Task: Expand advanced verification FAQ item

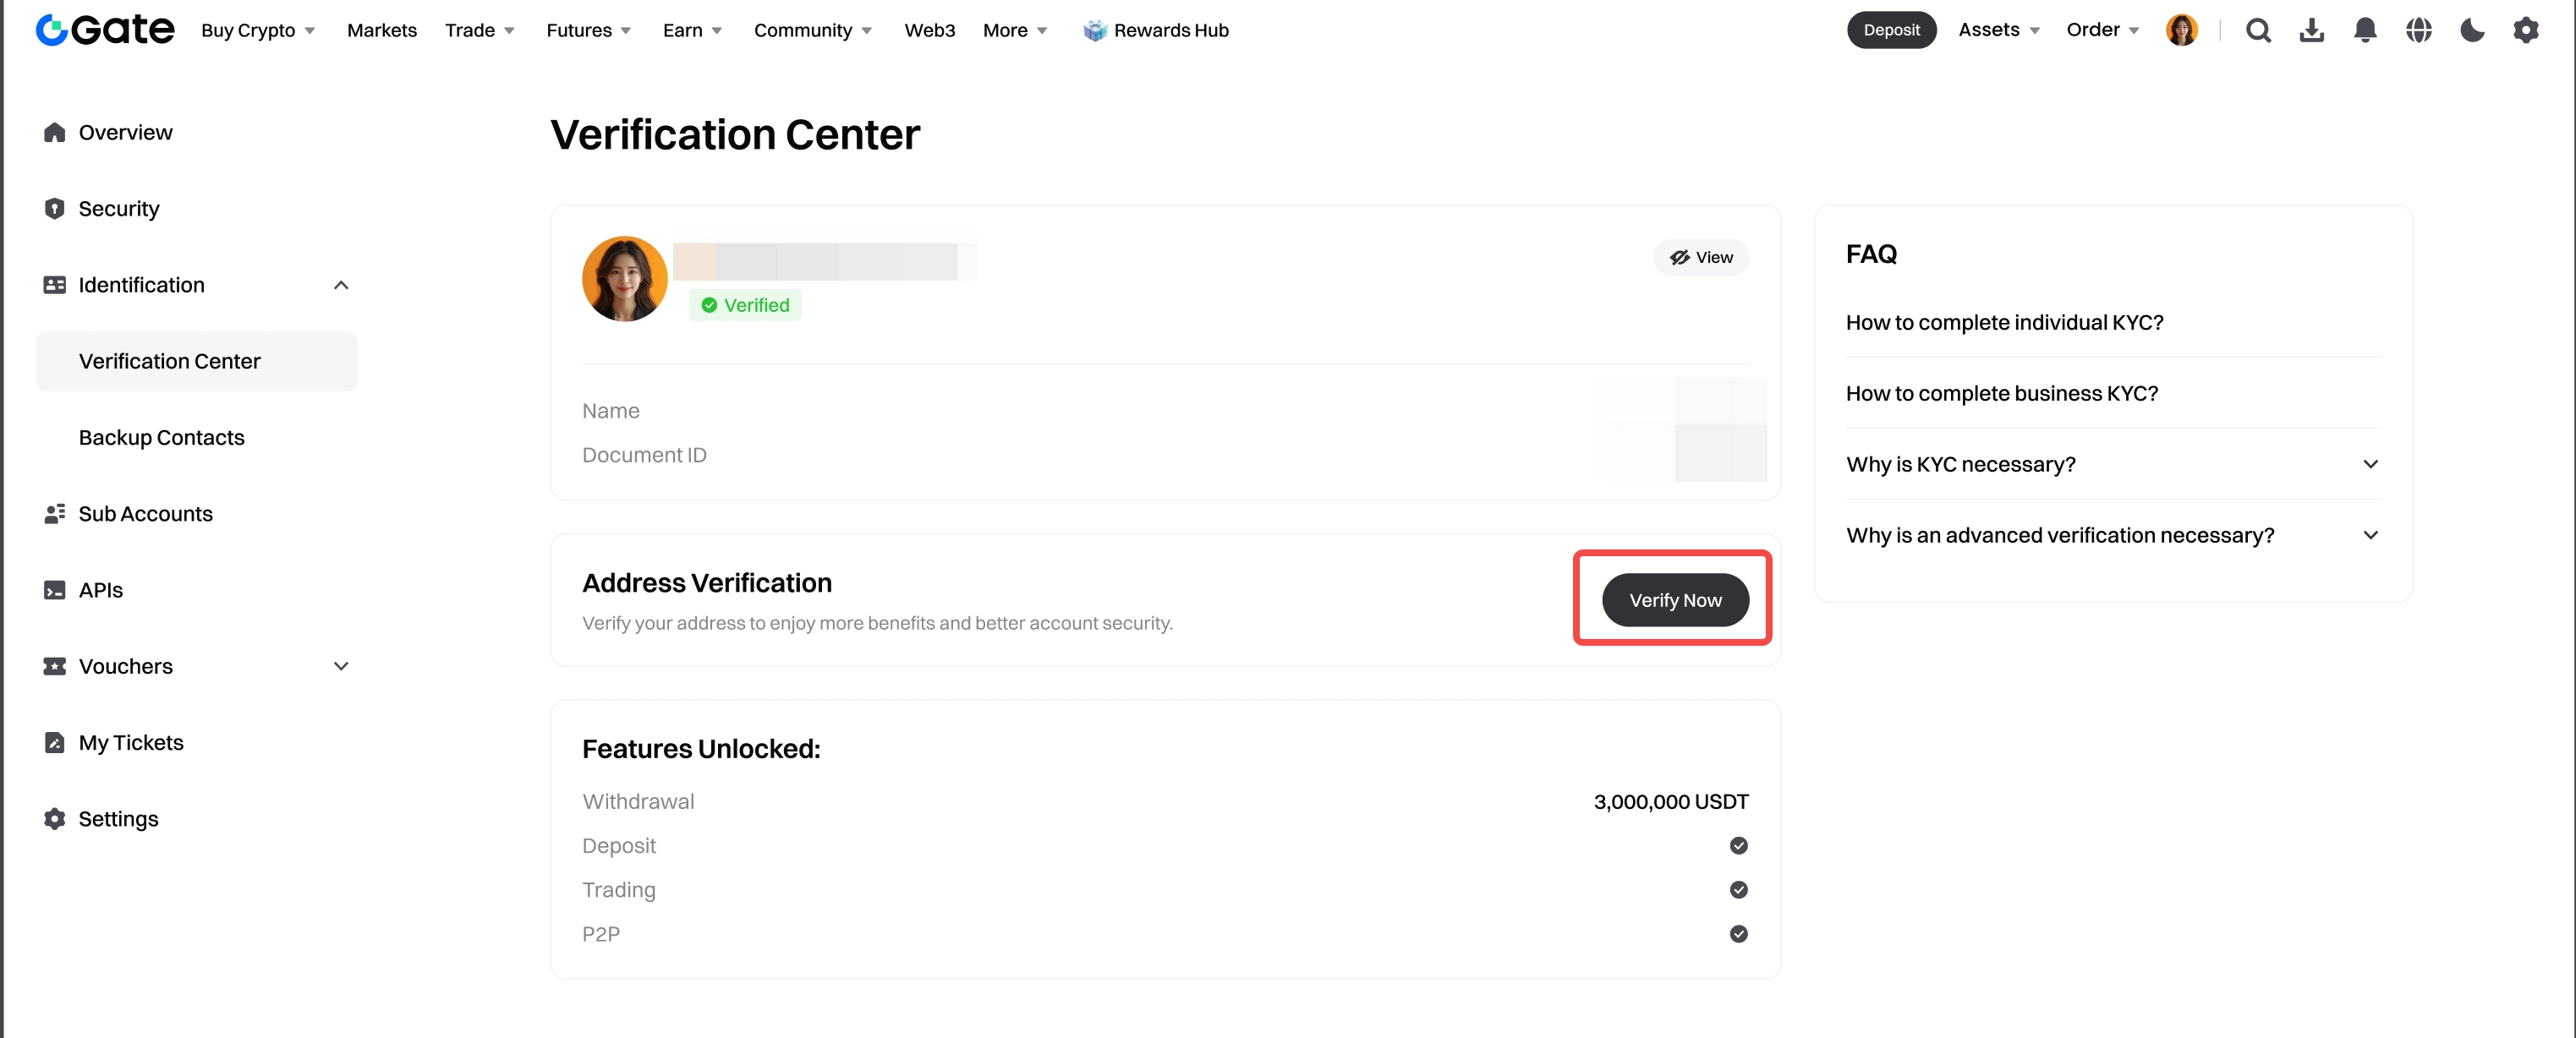Action: coord(2369,536)
